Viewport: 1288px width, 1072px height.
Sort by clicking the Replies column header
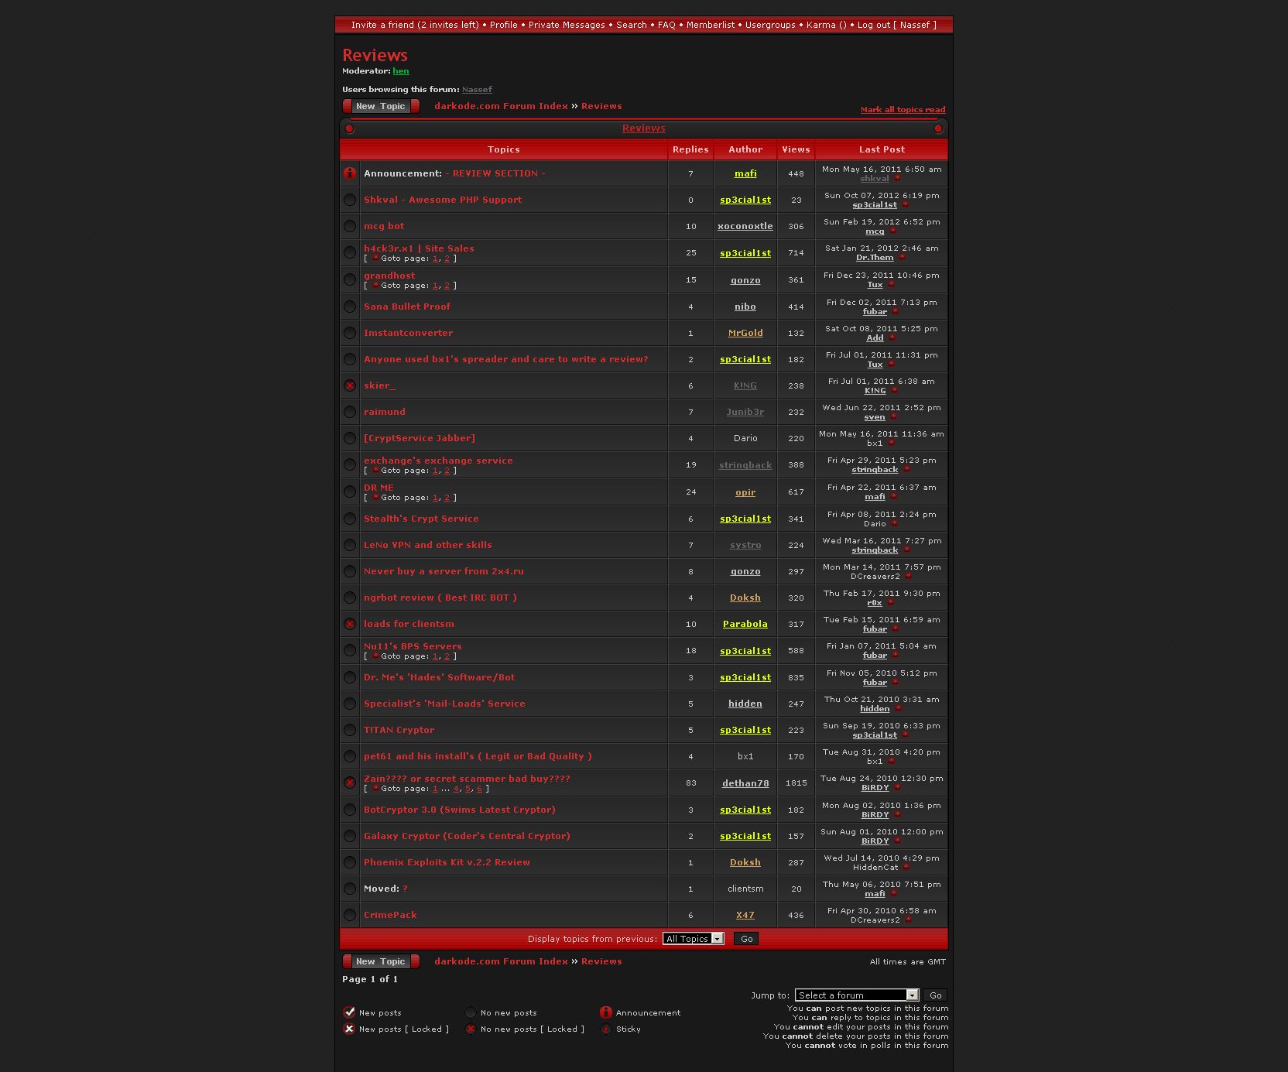coord(690,149)
